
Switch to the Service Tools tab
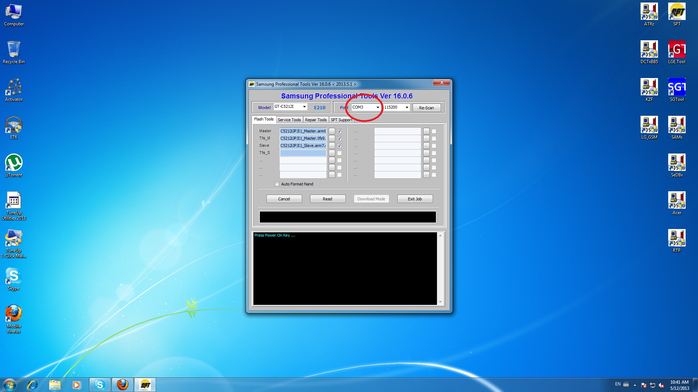289,120
